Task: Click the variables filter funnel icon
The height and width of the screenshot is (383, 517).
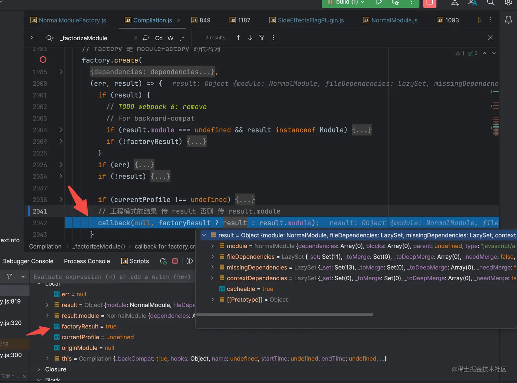Action: pos(9,276)
